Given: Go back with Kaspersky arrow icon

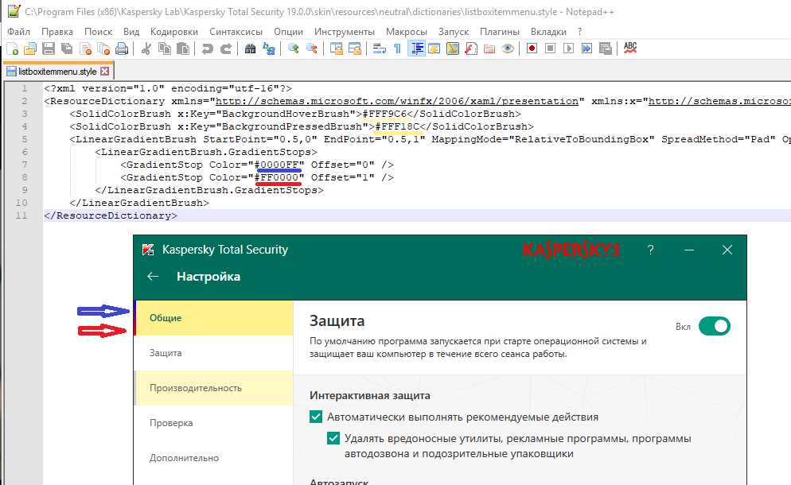Looking at the screenshot, I should point(154,277).
